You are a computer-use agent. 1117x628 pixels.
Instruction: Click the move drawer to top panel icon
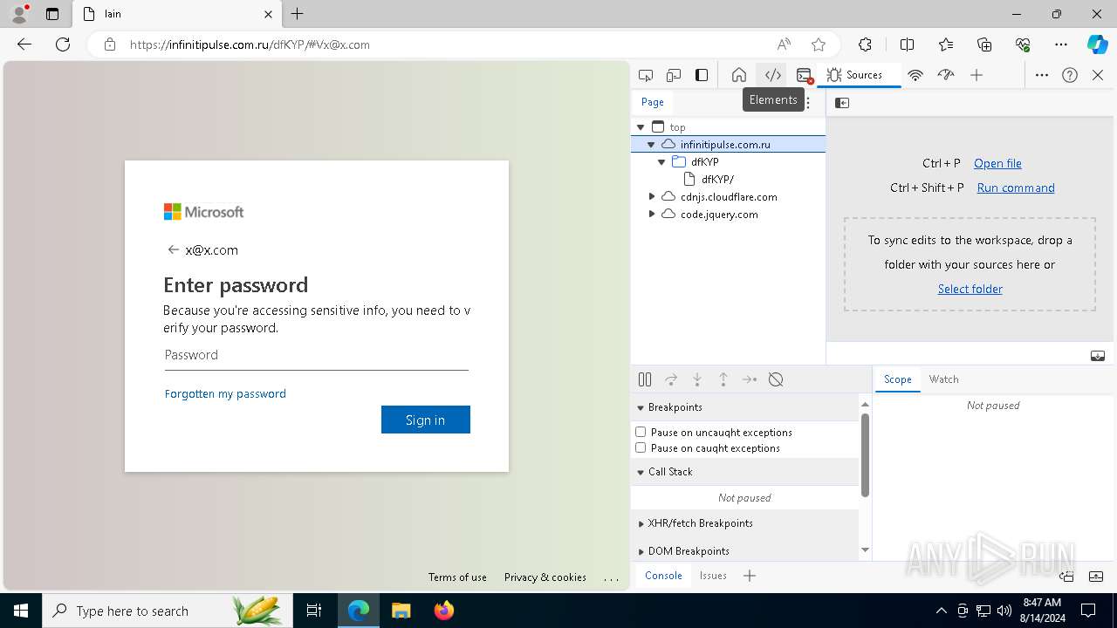coord(1066,576)
